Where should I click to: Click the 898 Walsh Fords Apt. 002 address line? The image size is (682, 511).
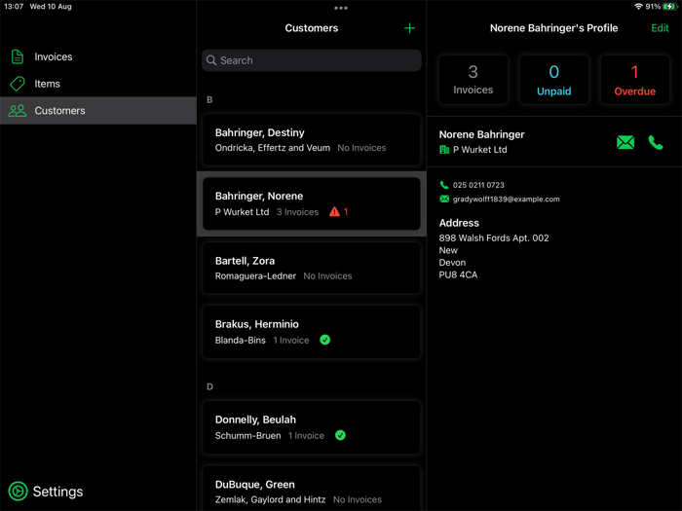(x=494, y=238)
